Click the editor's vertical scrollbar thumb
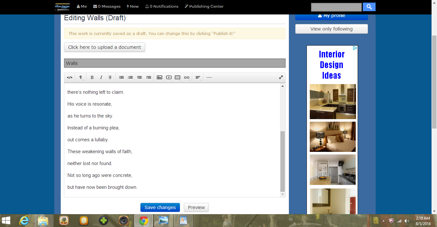This screenshot has height=227, width=437. tap(282, 162)
